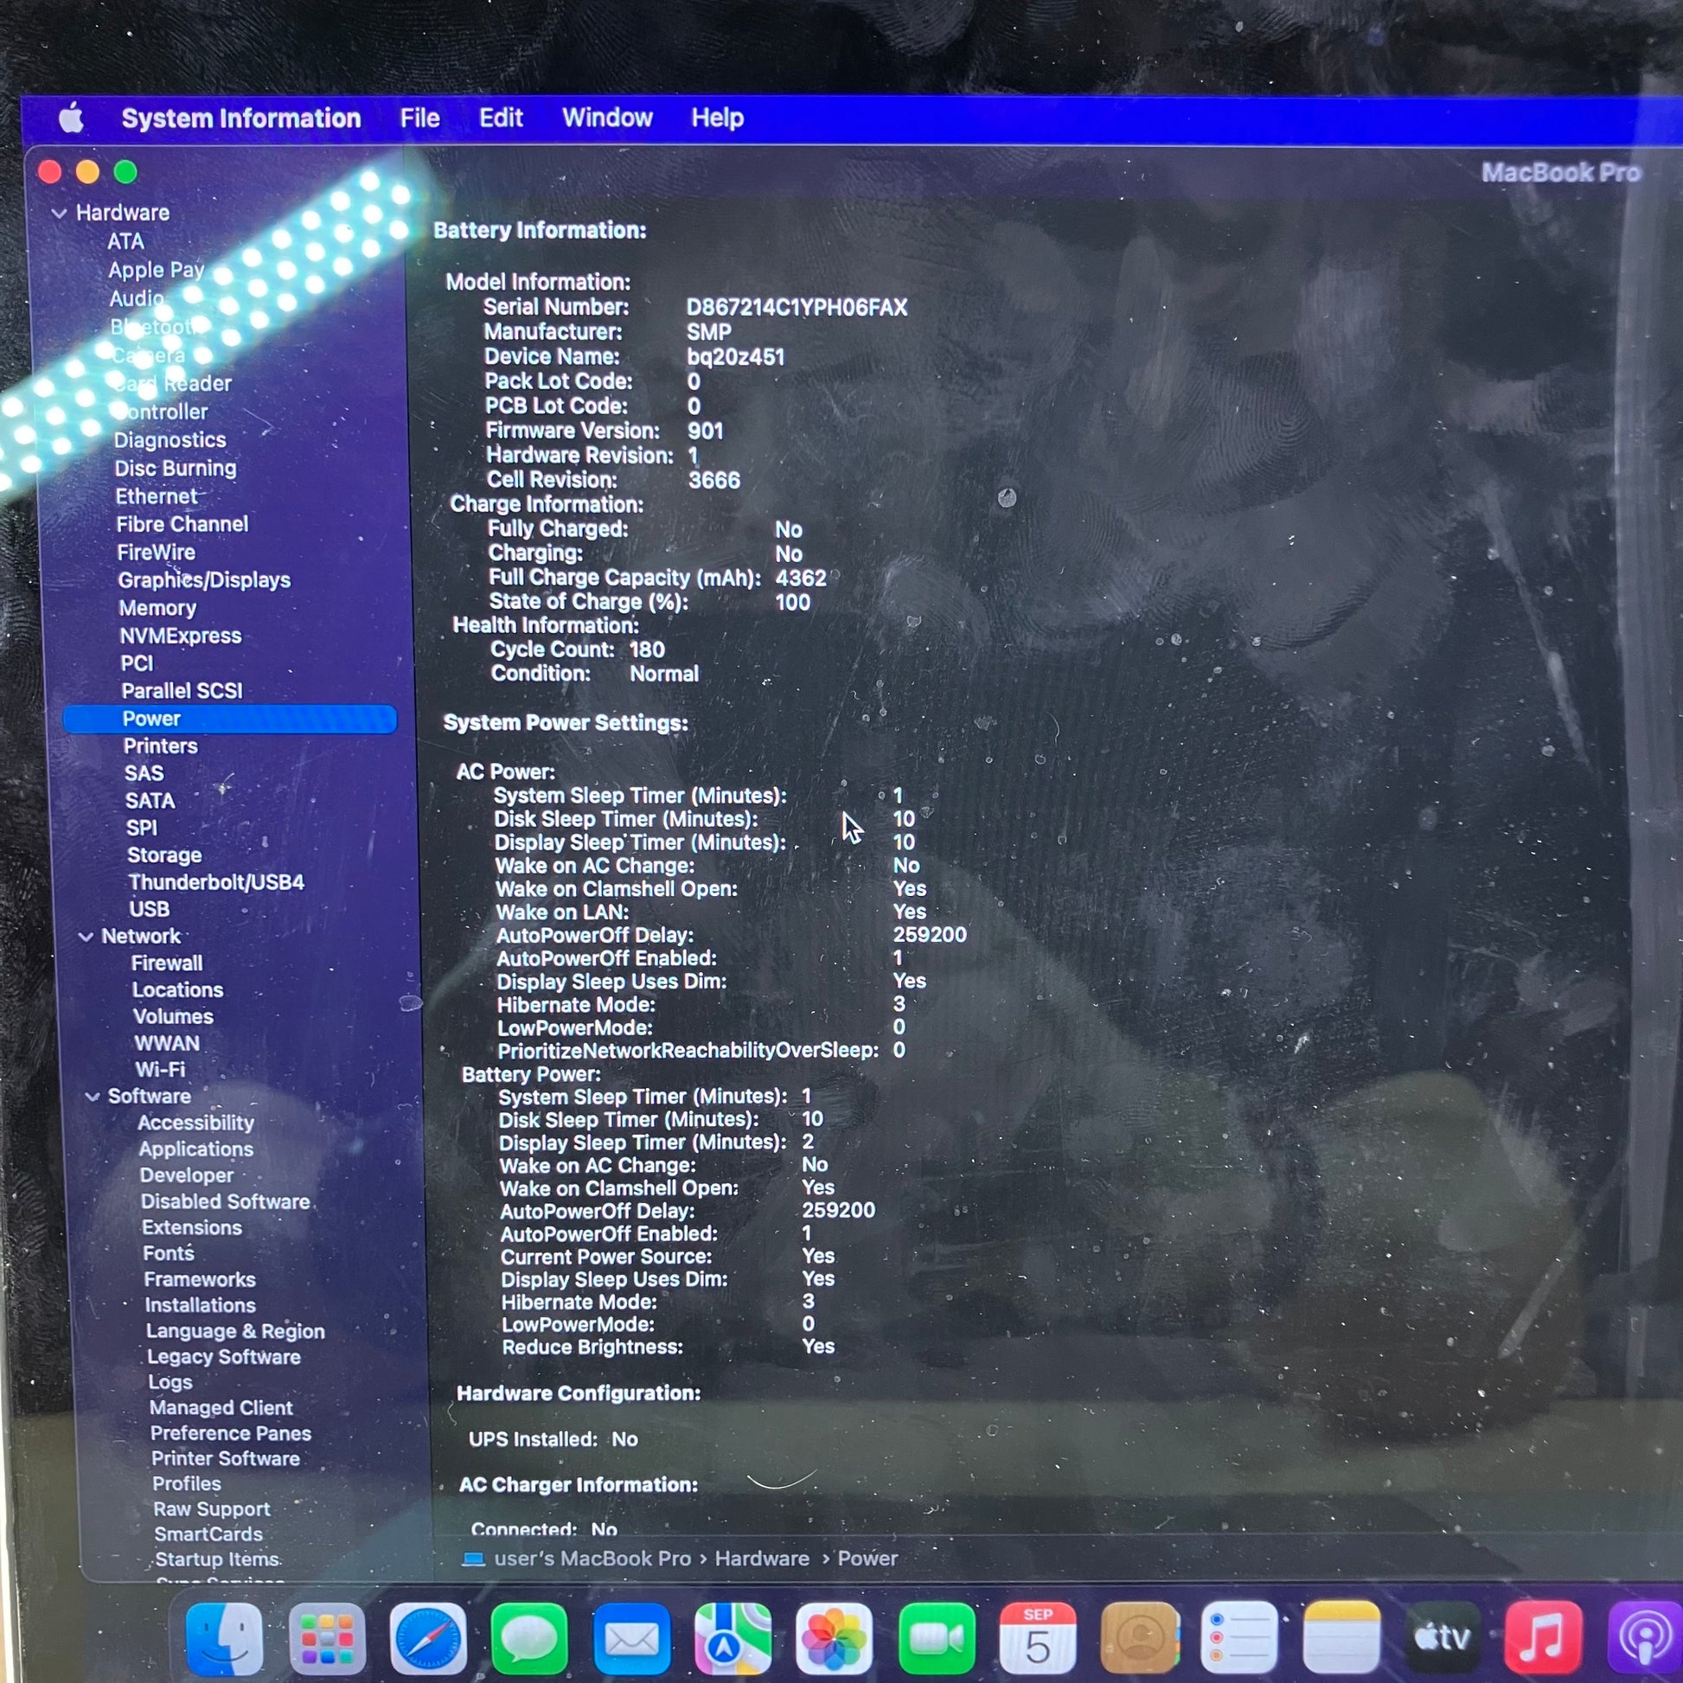
Task: Select the highlighted Power item
Action: click(229, 719)
